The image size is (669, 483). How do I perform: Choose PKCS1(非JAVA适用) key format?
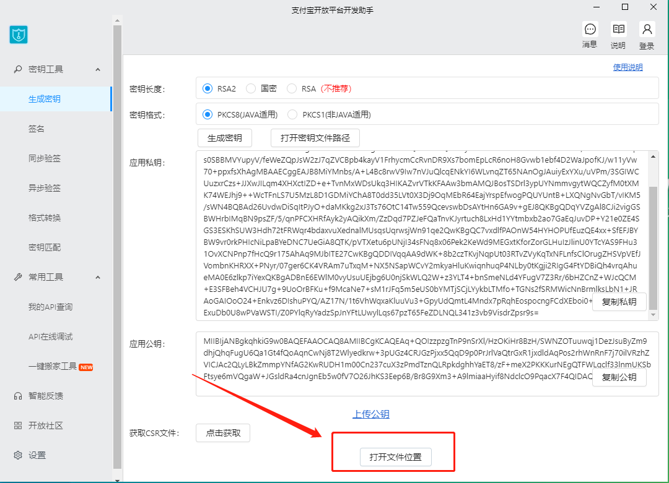292,114
